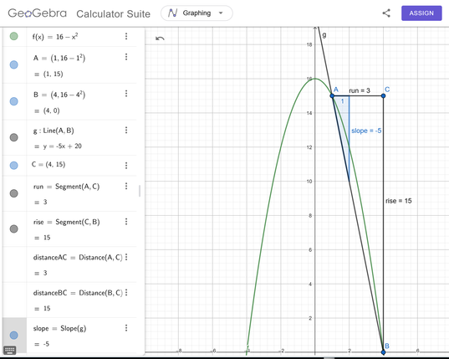Click the g : Line(A, B) definition
449x359 pixels.
tap(54, 131)
